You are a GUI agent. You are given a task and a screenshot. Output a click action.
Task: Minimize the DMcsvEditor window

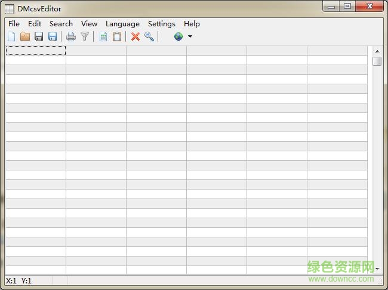point(331,7)
